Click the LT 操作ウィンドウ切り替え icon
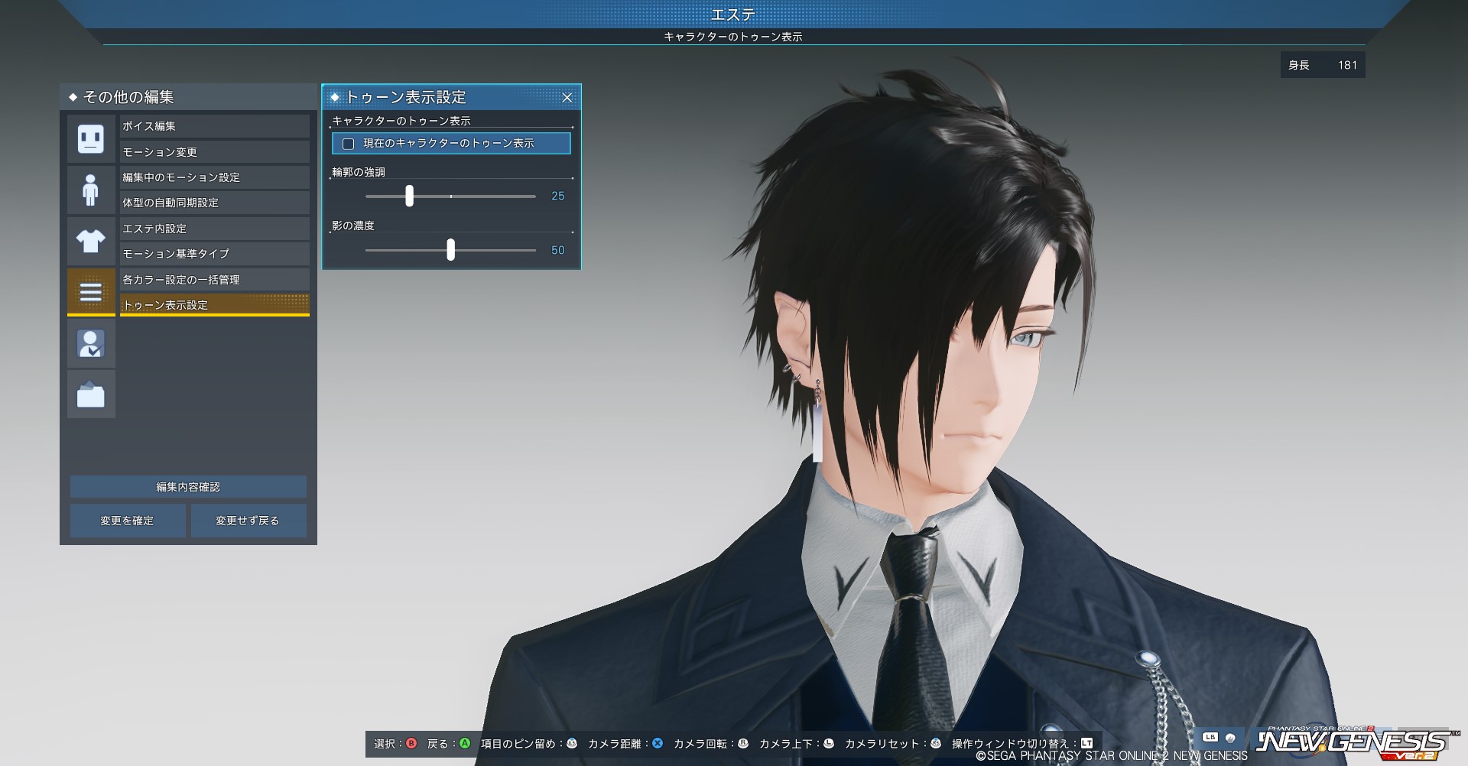1468x766 pixels. pyautogui.click(x=1087, y=743)
